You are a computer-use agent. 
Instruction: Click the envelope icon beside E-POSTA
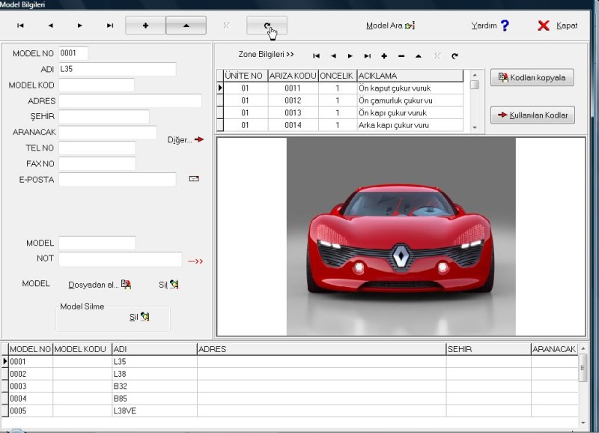click(194, 178)
